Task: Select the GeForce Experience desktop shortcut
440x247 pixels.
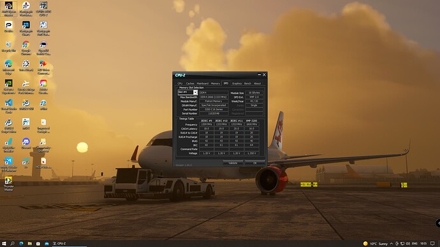Action: (x=8, y=87)
